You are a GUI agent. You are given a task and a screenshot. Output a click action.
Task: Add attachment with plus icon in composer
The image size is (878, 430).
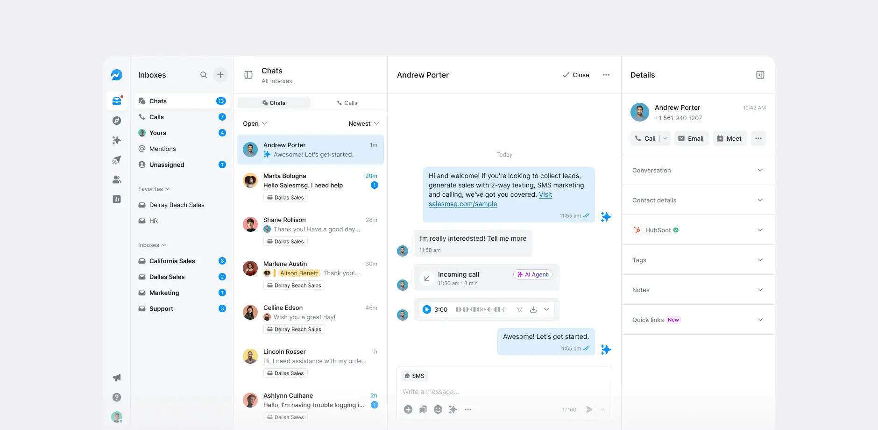408,409
